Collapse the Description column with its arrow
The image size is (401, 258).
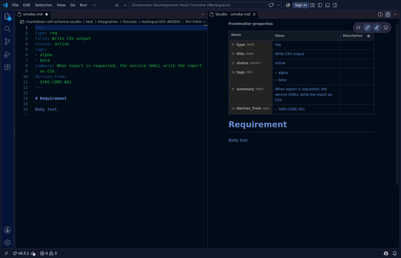point(368,36)
